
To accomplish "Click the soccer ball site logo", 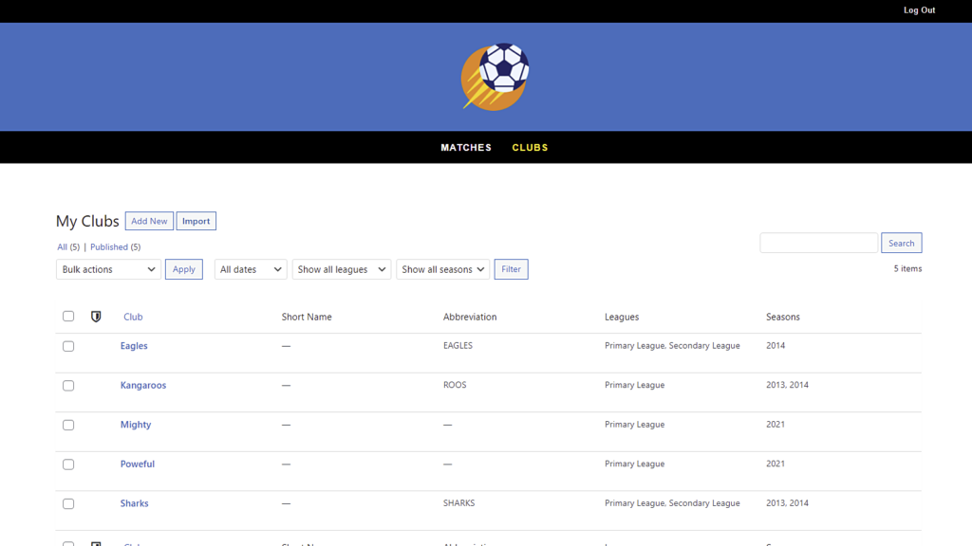I will (494, 76).
